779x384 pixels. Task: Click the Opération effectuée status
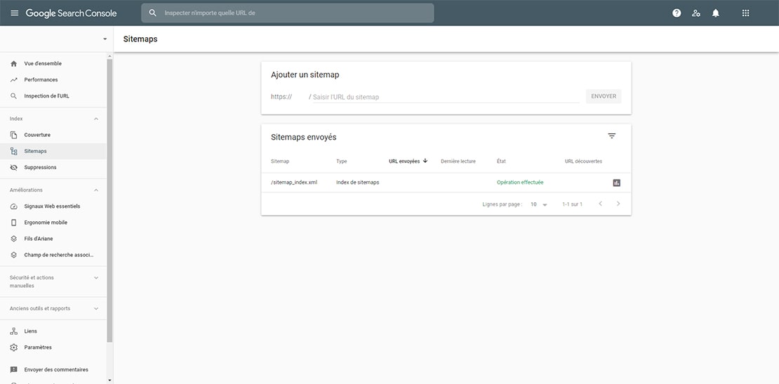click(x=519, y=183)
